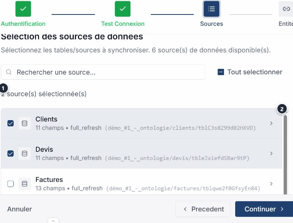Click the Entités step link icon
This screenshot has height=223, width=293.
(286, 9)
